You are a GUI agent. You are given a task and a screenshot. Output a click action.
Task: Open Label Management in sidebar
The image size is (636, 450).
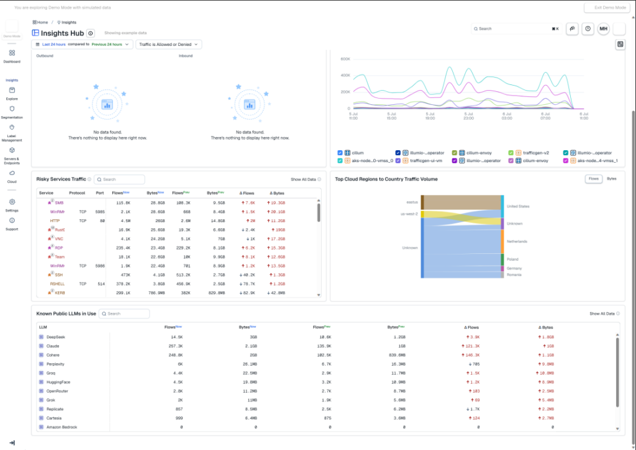coord(12,128)
